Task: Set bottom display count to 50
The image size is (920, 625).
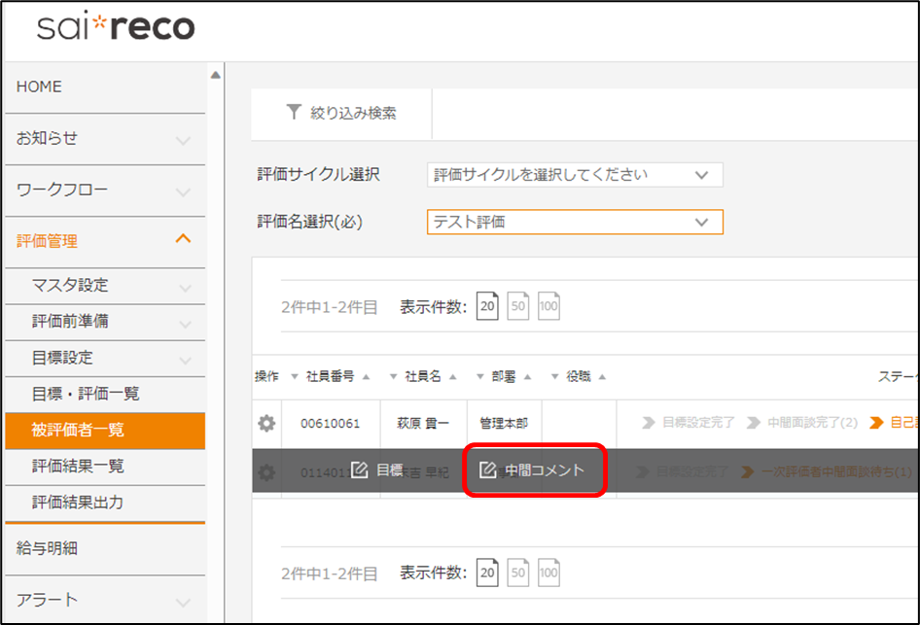Action: 518,573
